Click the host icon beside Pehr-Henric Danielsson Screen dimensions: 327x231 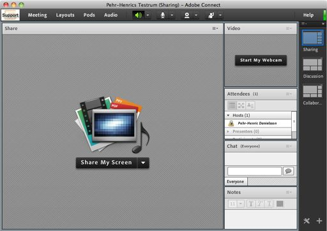coord(231,123)
